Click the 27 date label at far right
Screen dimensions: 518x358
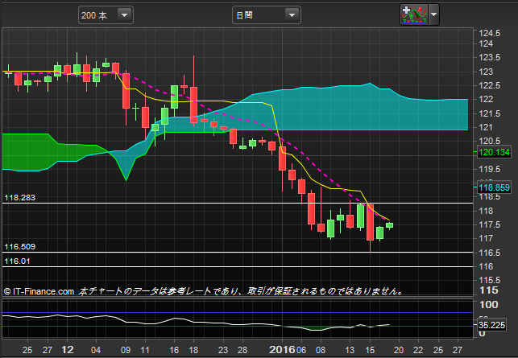pos(458,350)
